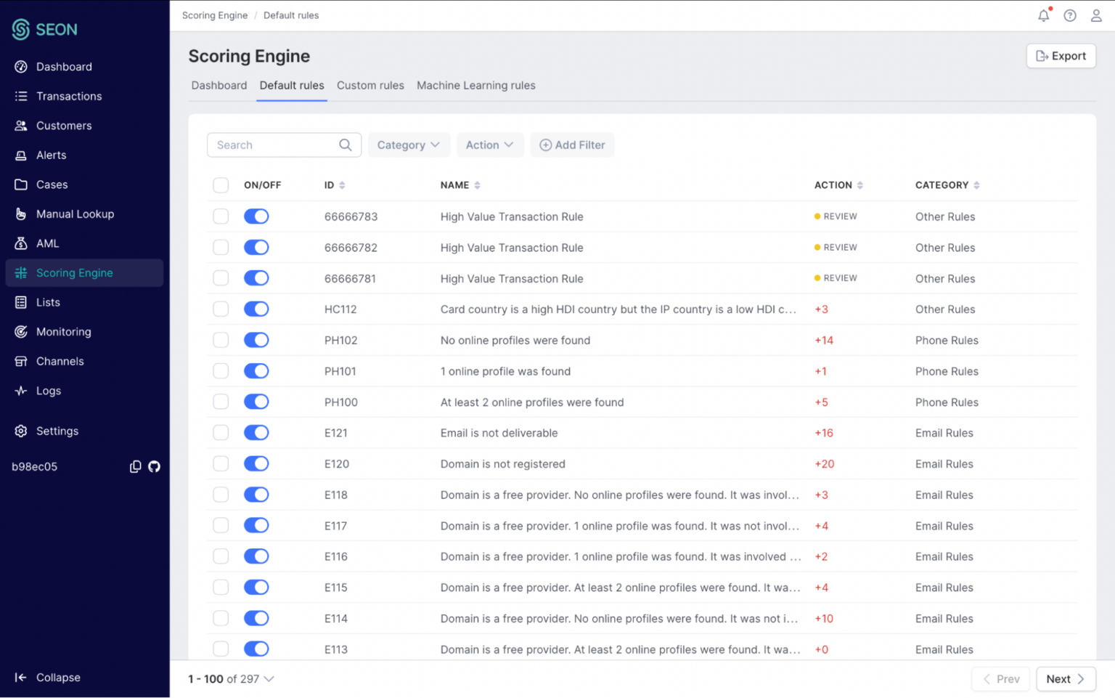The width and height of the screenshot is (1115, 698).
Task: Click the Alerts bell icon in sidebar
Action: point(21,155)
